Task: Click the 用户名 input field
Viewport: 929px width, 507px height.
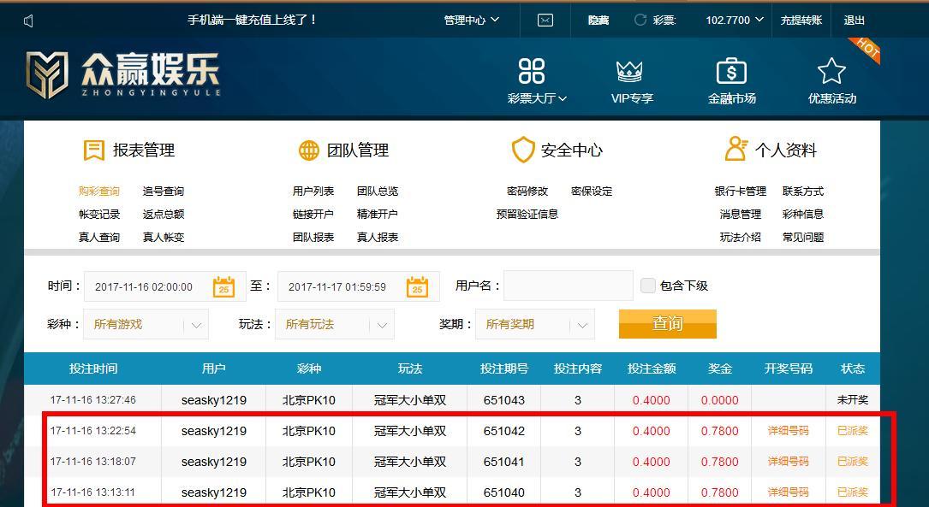Action: (x=569, y=286)
